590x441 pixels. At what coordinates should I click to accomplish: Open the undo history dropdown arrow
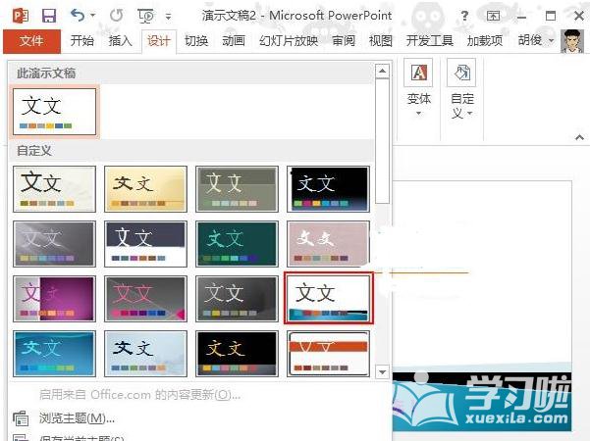click(x=92, y=16)
